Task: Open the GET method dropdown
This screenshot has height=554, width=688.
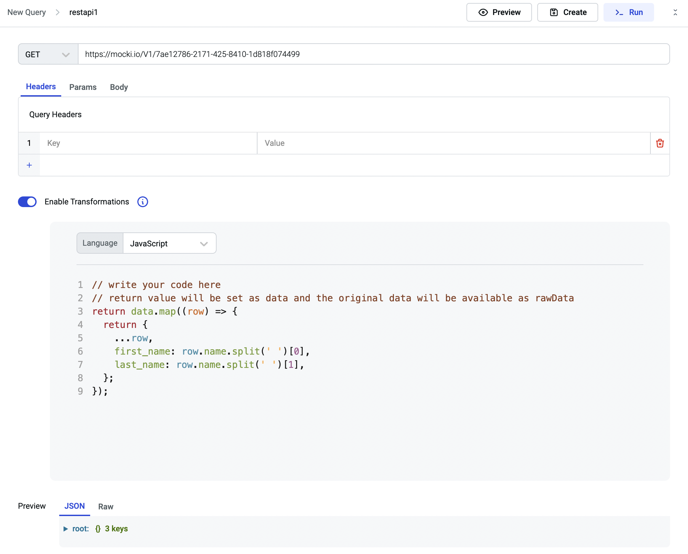Action: tap(48, 54)
